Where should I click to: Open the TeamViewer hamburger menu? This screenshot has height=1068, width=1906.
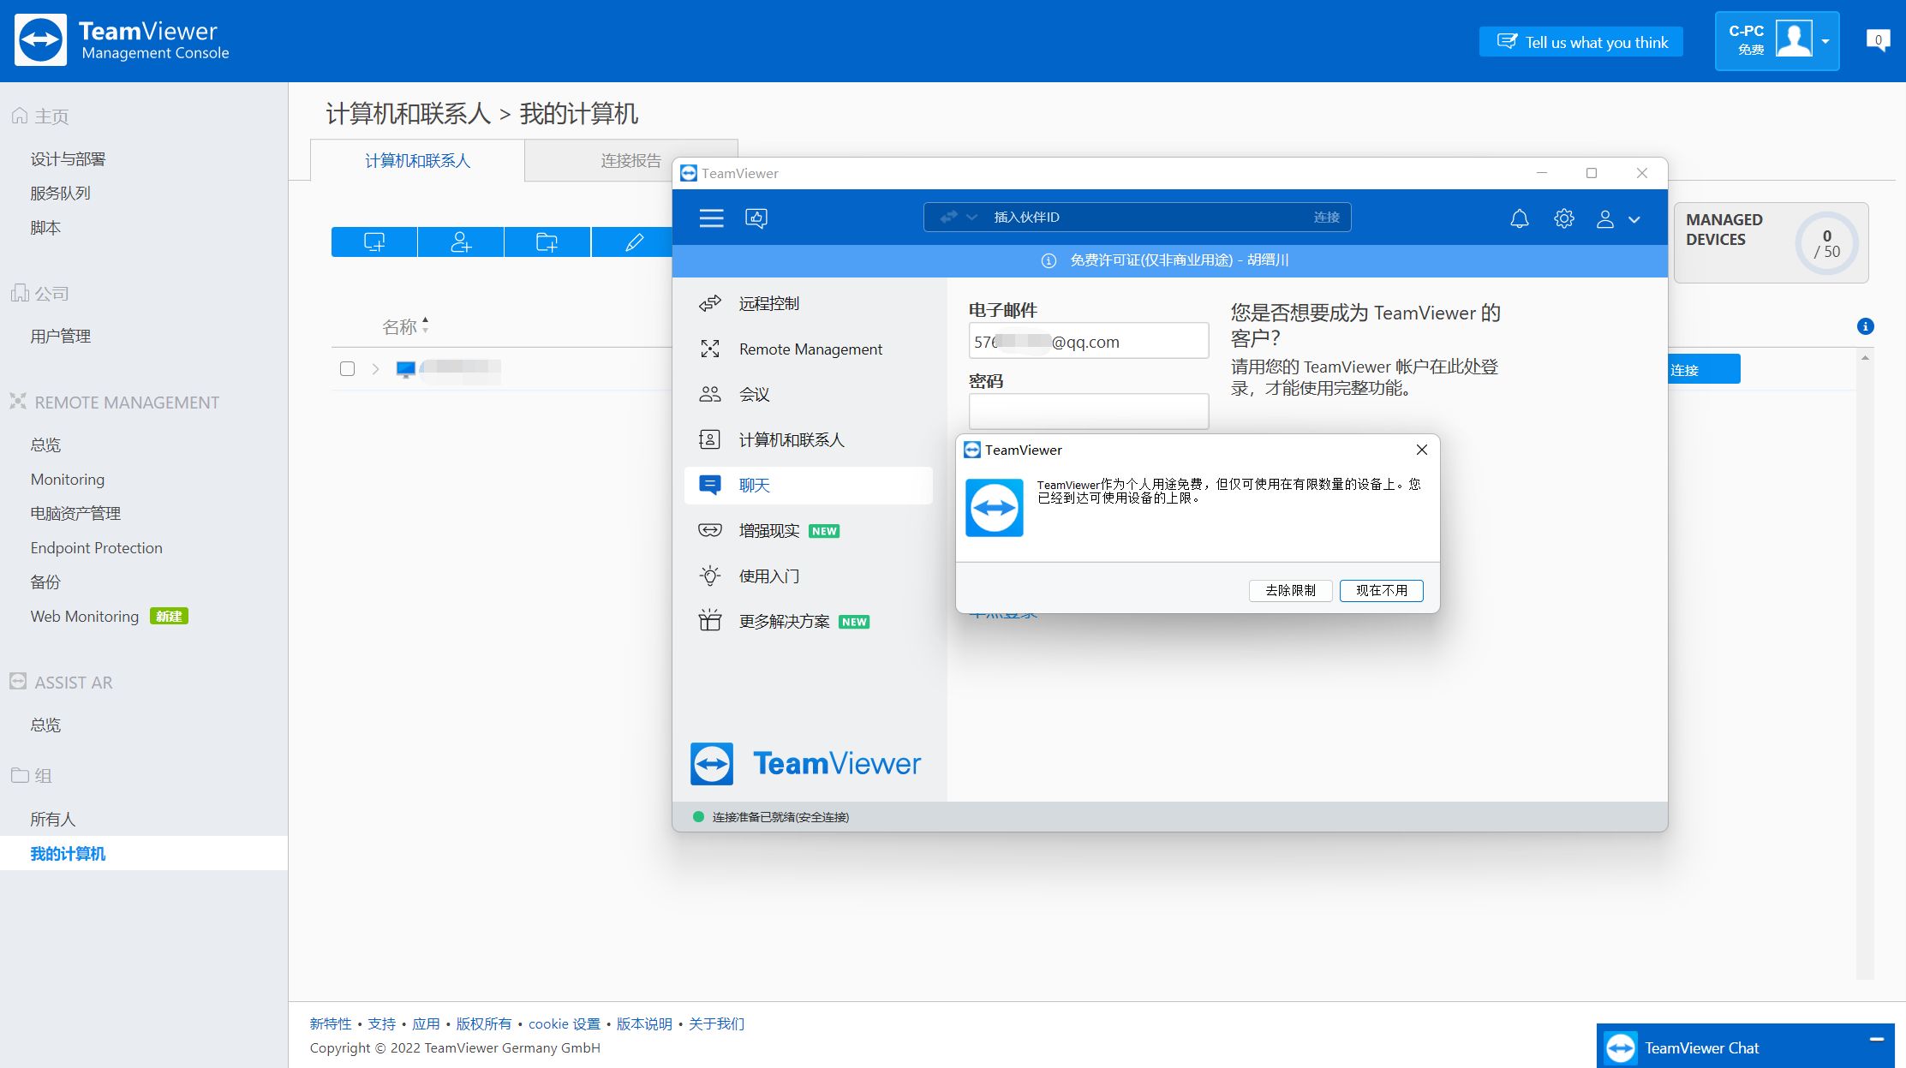711,218
